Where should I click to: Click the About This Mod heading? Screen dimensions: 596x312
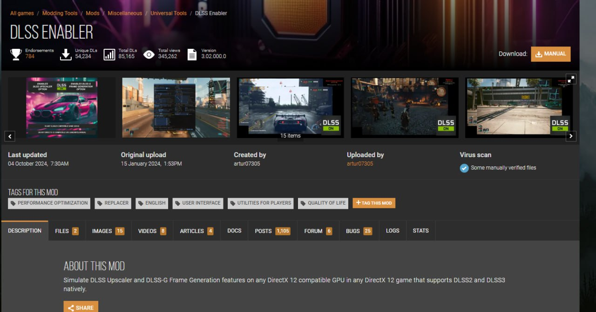point(94,266)
